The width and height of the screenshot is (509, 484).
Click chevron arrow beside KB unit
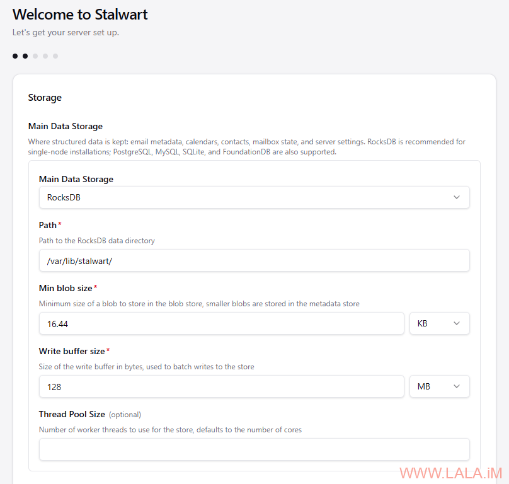click(457, 323)
